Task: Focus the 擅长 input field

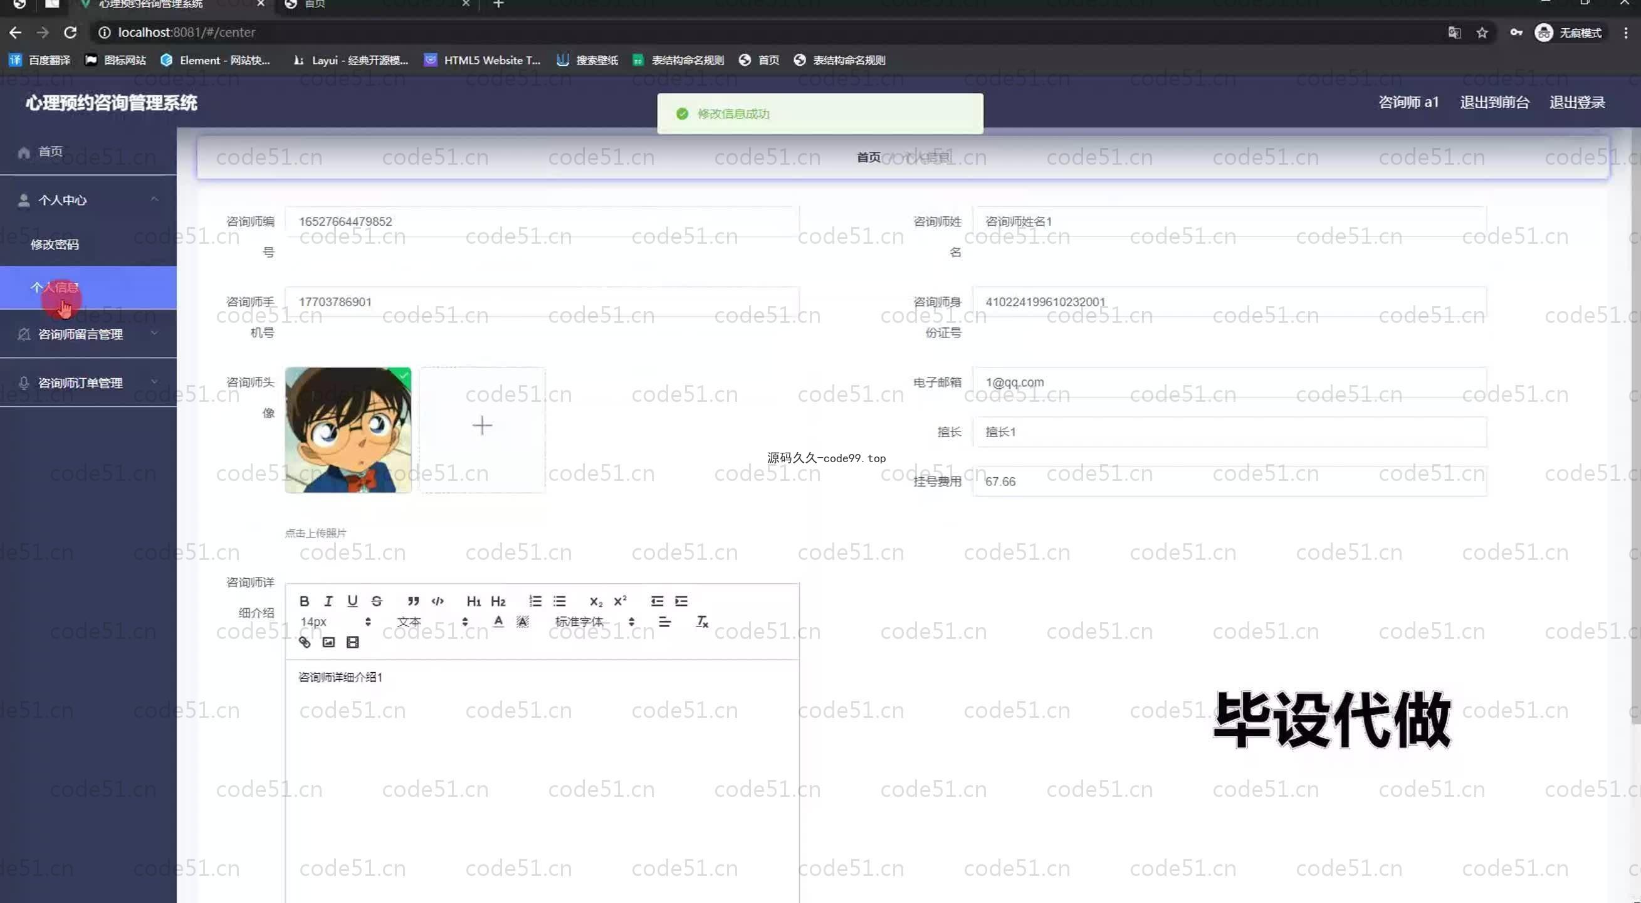Action: pos(1229,431)
